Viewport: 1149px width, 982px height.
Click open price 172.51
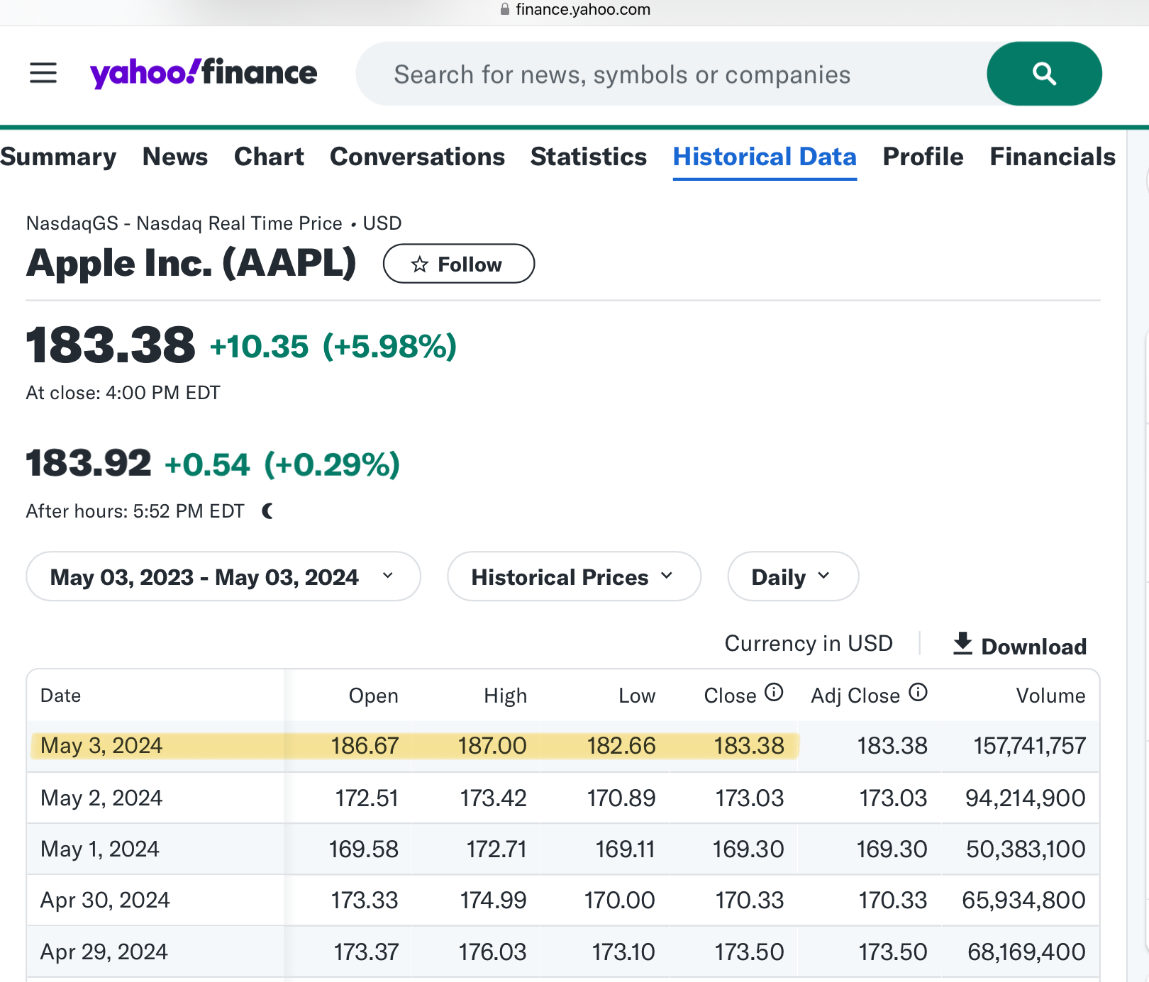(x=367, y=798)
